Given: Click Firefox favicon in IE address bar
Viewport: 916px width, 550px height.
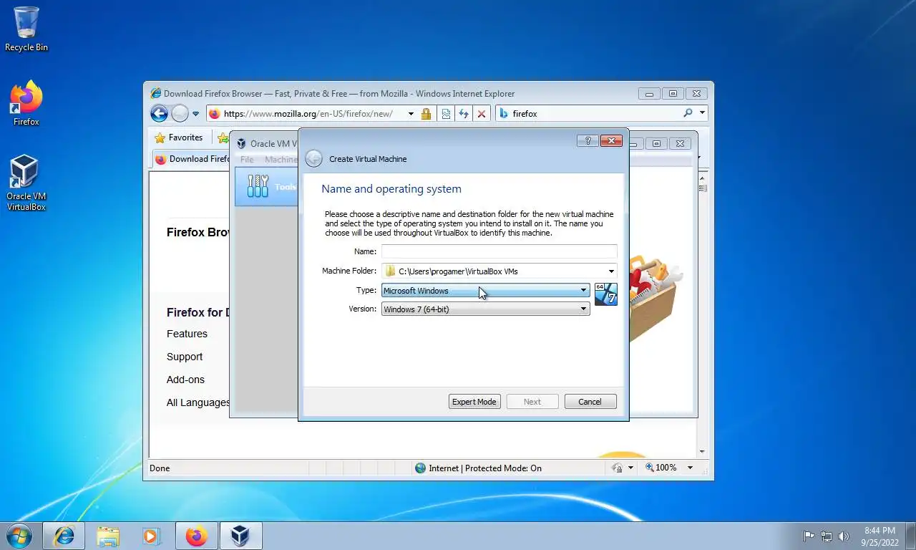Looking at the screenshot, I should click(214, 114).
